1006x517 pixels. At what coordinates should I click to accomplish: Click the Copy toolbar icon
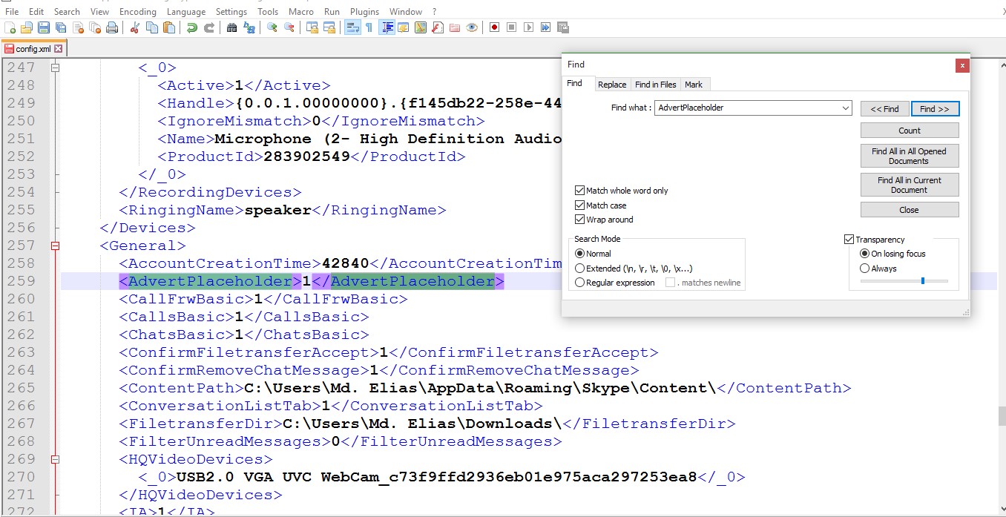151,27
